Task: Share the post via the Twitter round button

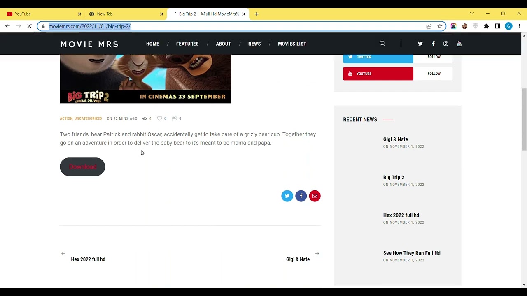Action: click(287, 196)
